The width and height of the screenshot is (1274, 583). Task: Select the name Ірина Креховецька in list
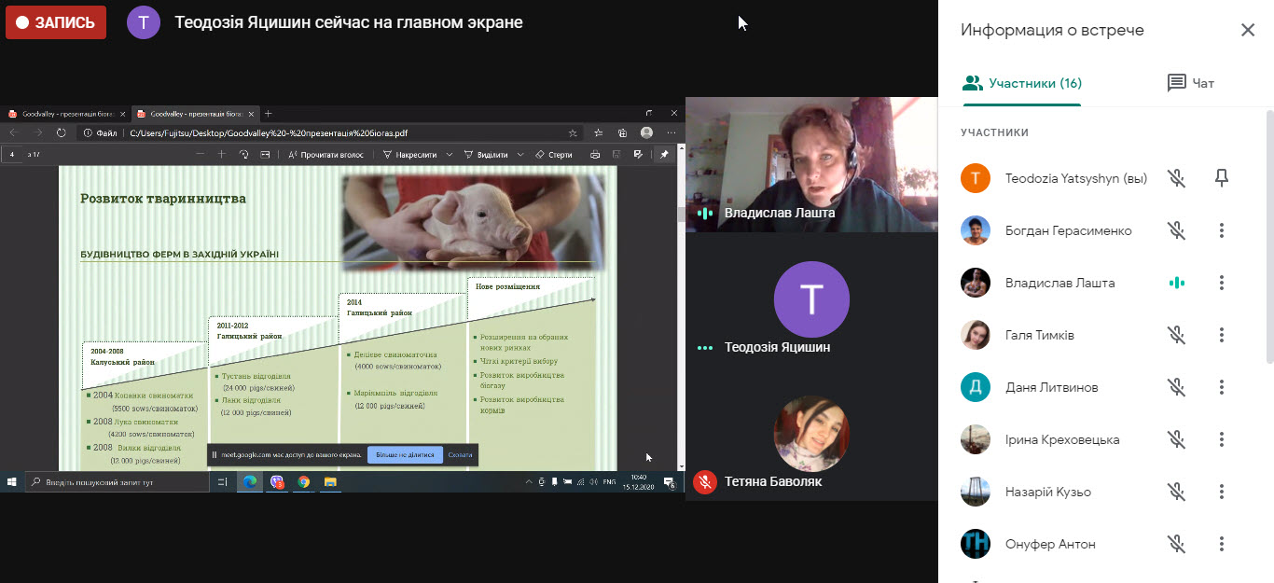tap(1062, 439)
